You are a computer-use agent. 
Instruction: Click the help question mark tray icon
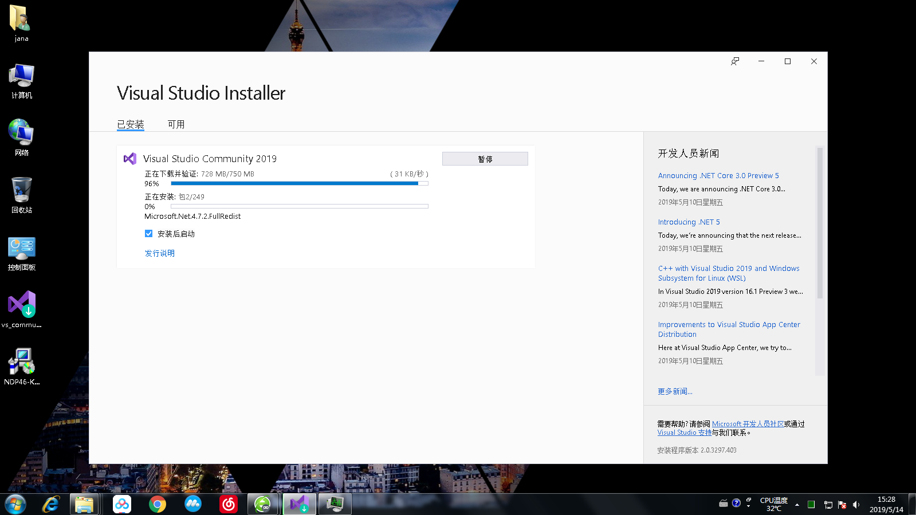(737, 503)
